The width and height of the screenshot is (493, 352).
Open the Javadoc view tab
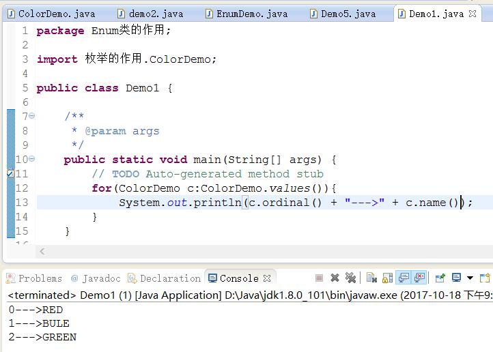(x=96, y=278)
